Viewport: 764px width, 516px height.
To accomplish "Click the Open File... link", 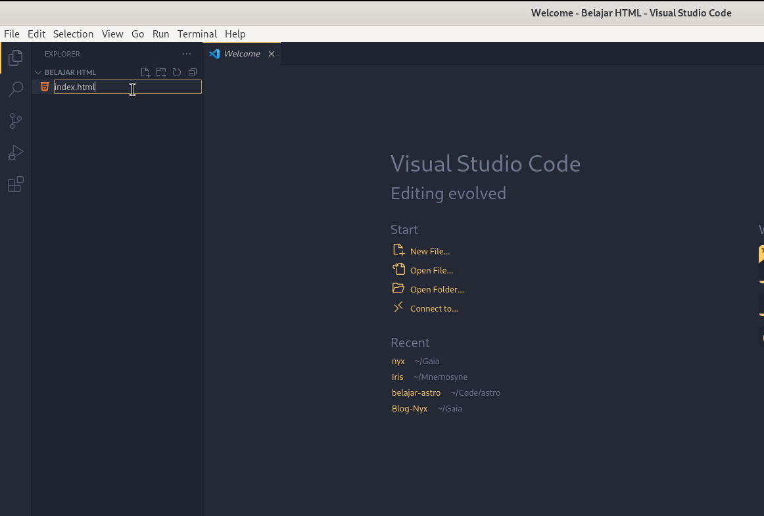I will [x=431, y=270].
